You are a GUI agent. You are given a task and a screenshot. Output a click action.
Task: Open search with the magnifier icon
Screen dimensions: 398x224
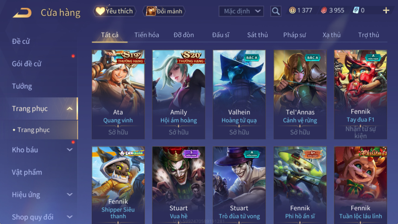click(x=276, y=11)
